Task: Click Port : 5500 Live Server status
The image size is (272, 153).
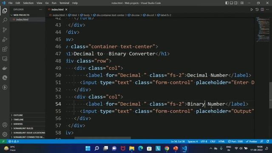Action: (235, 142)
